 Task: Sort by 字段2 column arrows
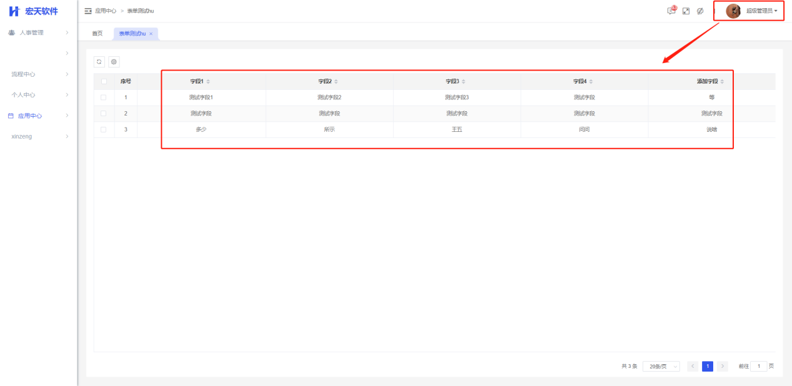coord(336,82)
